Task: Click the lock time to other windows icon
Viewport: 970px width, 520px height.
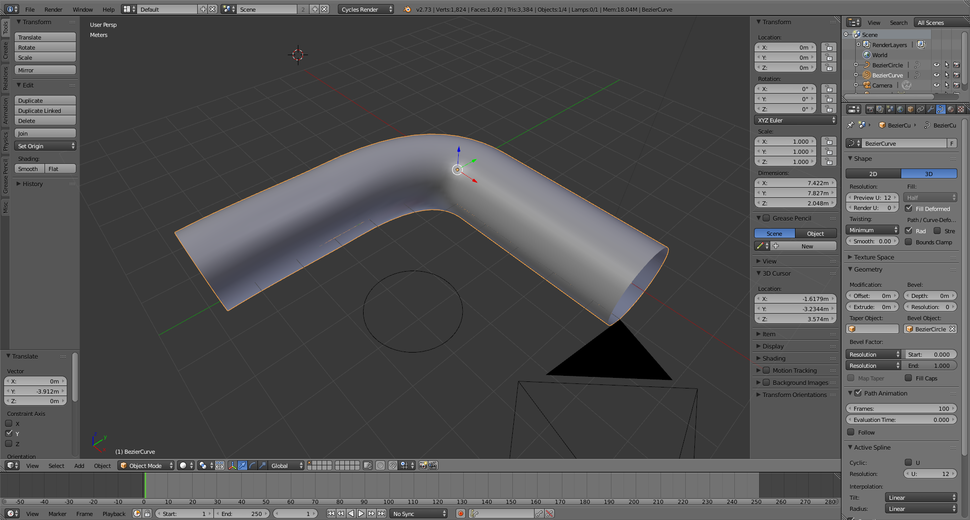Action: [147, 513]
